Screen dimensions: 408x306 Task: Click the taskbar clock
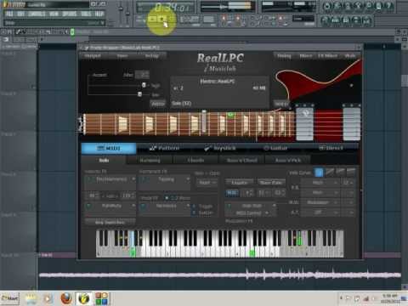[x=391, y=298]
